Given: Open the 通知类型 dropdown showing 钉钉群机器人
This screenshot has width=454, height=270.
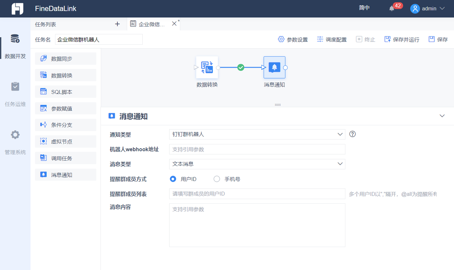Looking at the screenshot, I should point(257,134).
